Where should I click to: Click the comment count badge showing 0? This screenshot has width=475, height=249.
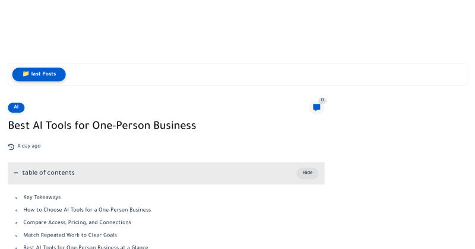point(322,100)
